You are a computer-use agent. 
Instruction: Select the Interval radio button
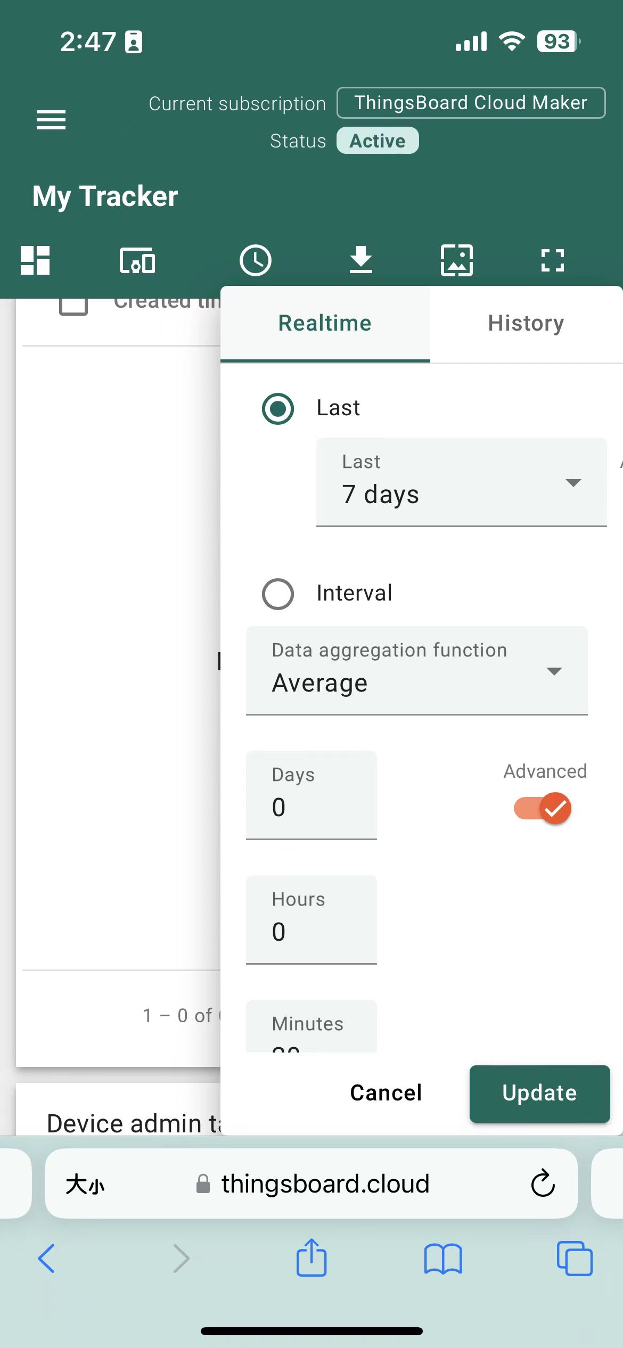(x=277, y=594)
